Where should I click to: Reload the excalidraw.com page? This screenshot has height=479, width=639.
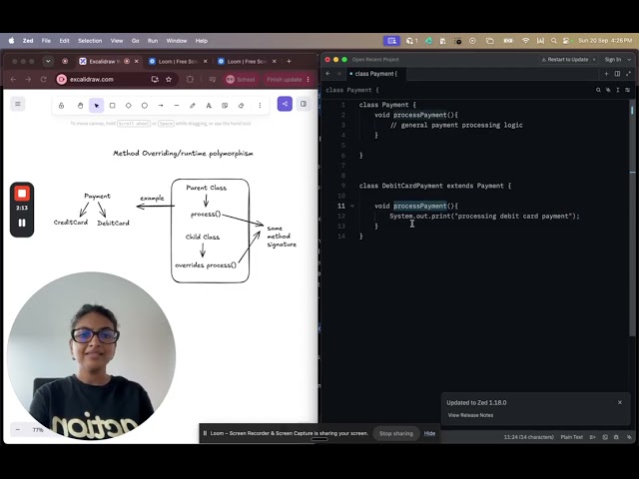[44, 80]
